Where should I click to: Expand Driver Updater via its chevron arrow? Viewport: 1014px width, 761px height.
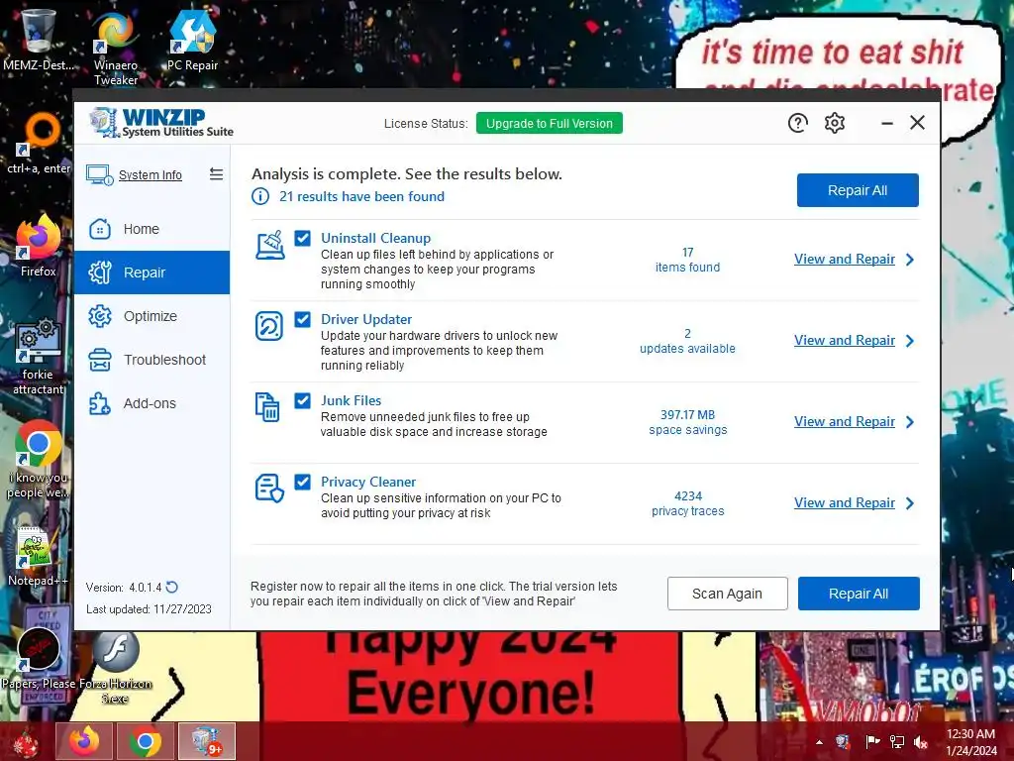(910, 341)
